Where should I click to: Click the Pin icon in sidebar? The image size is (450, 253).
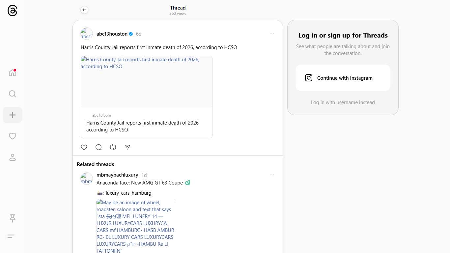tap(13, 218)
